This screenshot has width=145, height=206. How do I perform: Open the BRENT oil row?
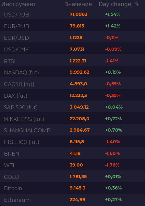tap(73, 153)
